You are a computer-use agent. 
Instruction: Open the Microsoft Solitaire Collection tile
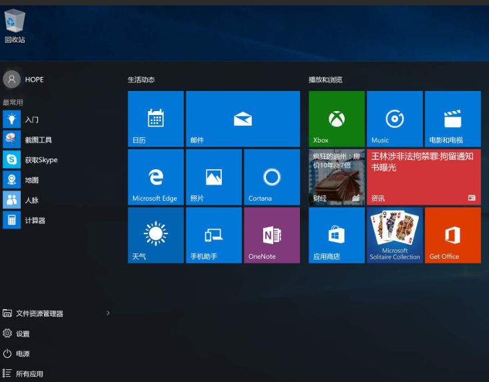395,235
